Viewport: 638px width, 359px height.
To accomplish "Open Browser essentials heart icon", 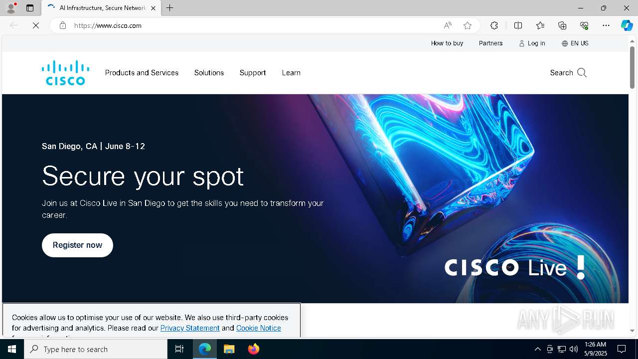I will [584, 25].
